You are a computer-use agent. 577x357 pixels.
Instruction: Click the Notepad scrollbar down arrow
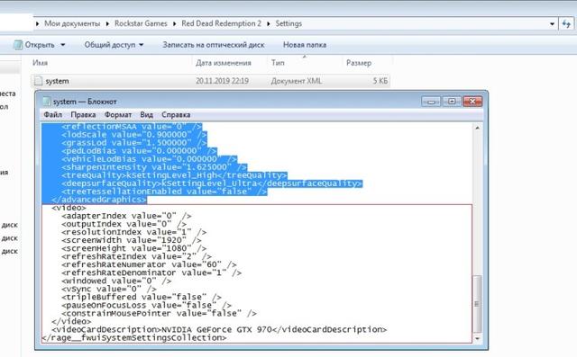click(x=477, y=338)
